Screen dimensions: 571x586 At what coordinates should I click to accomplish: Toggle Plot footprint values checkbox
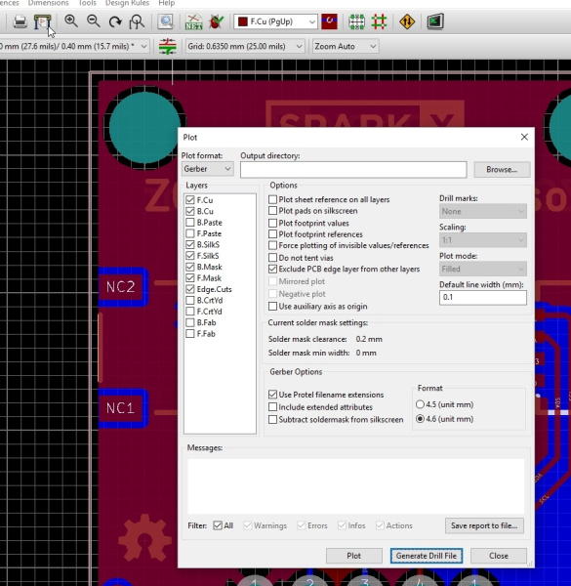pos(272,224)
